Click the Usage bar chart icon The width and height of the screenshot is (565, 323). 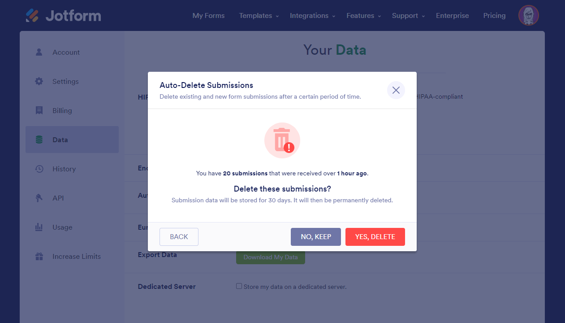(x=39, y=227)
